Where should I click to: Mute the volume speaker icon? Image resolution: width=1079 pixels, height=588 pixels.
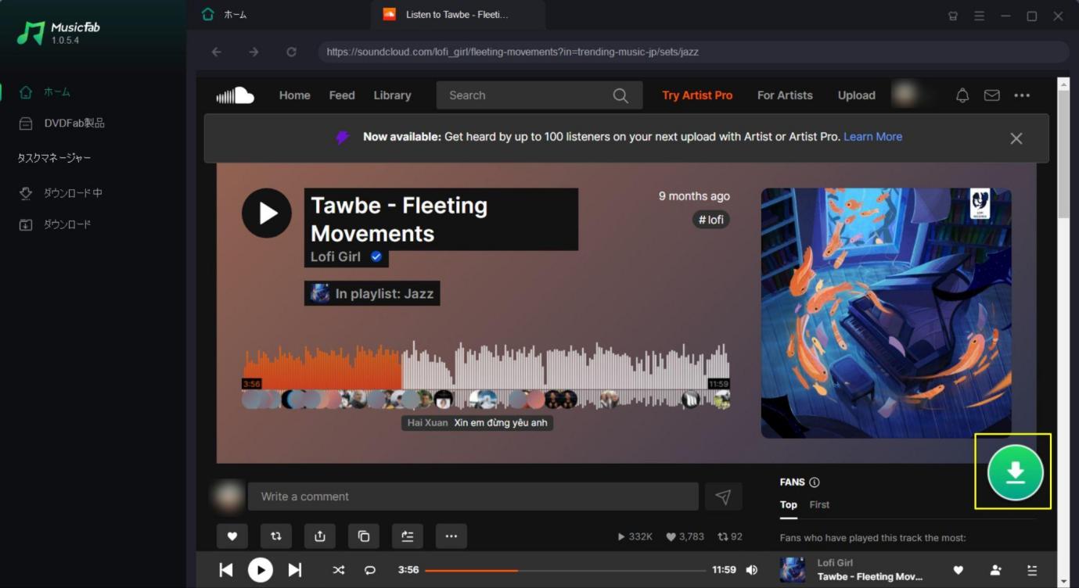(752, 570)
